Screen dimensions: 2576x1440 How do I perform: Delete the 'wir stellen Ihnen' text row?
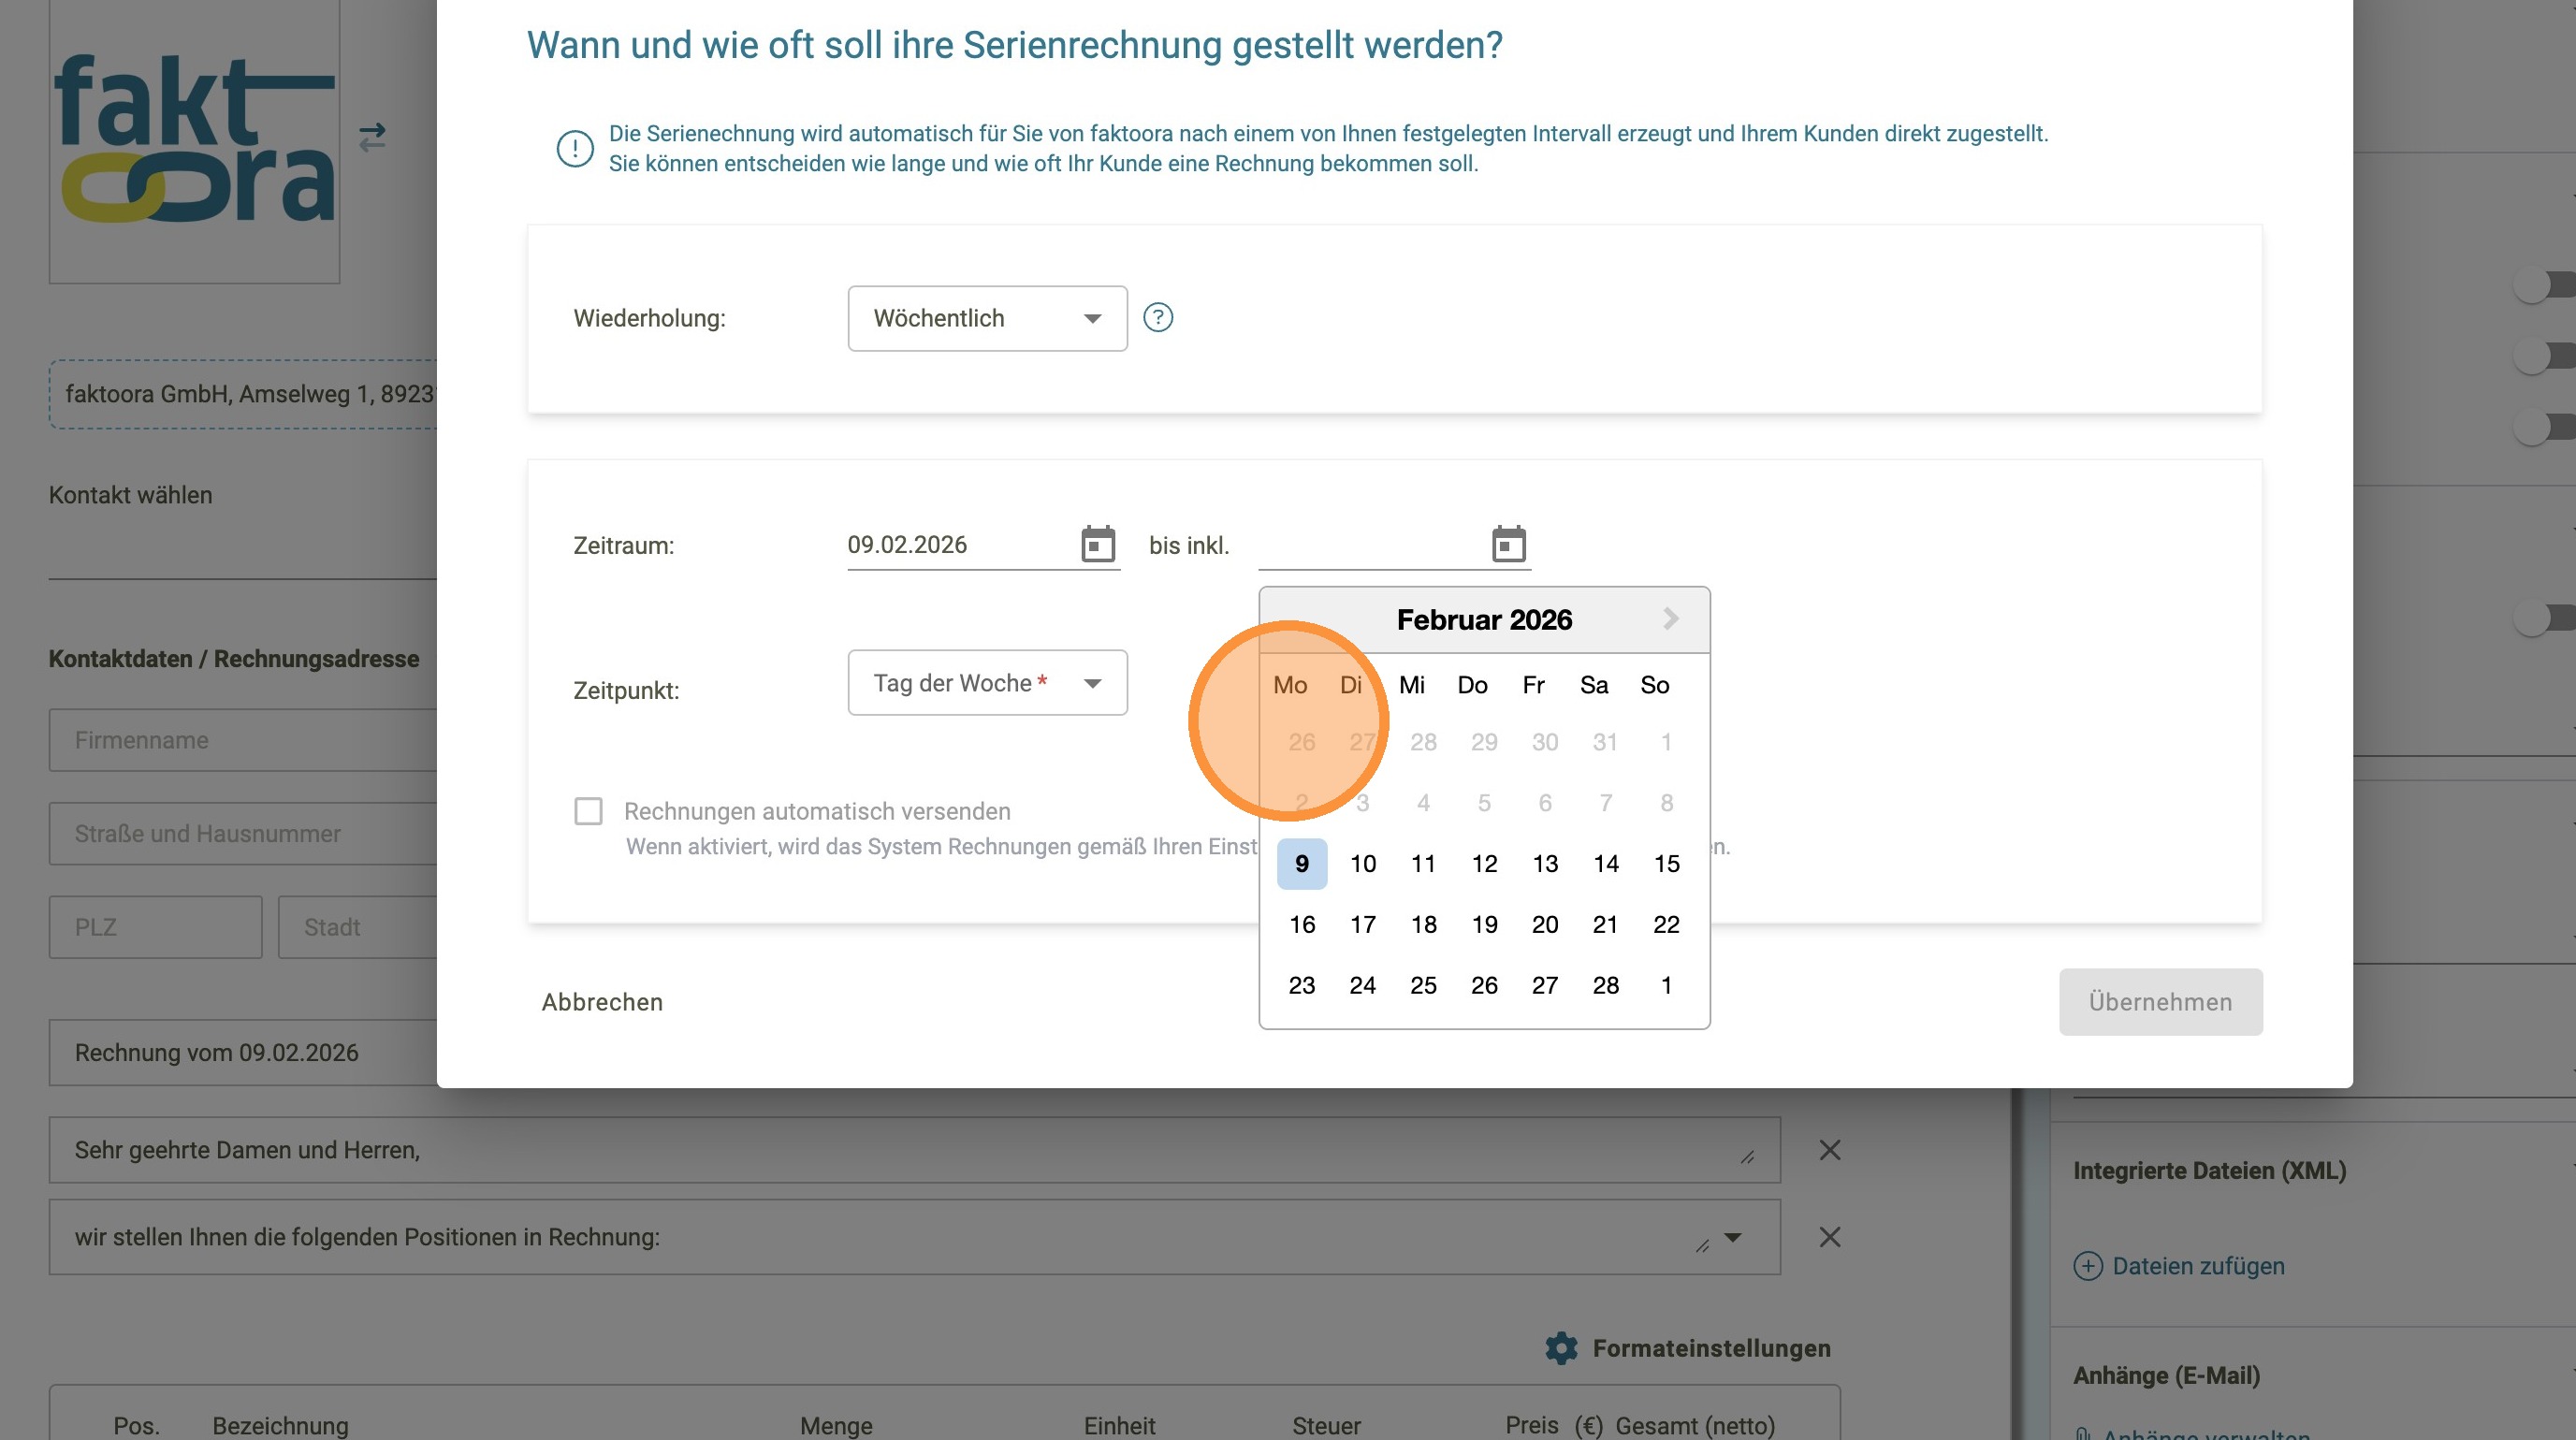(x=1829, y=1237)
